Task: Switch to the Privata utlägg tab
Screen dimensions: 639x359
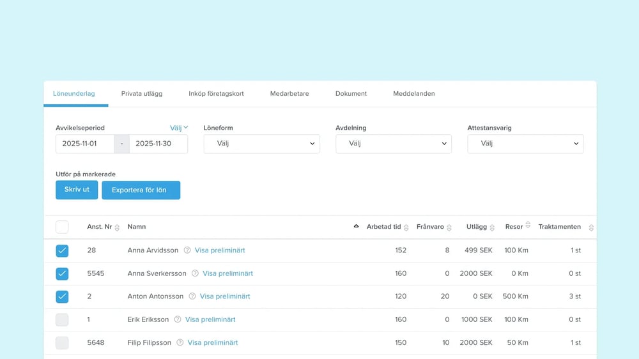Action: 142,93
